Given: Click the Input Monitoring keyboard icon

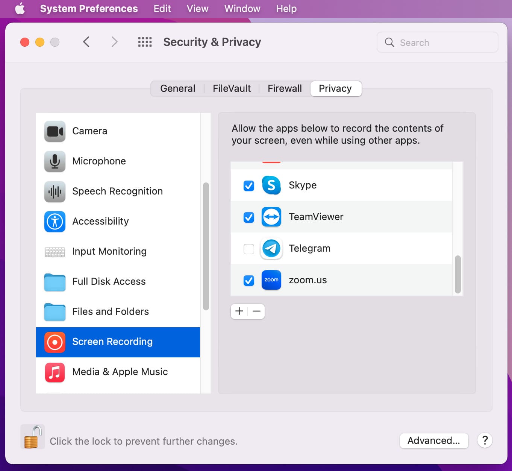Looking at the screenshot, I should click(x=55, y=251).
